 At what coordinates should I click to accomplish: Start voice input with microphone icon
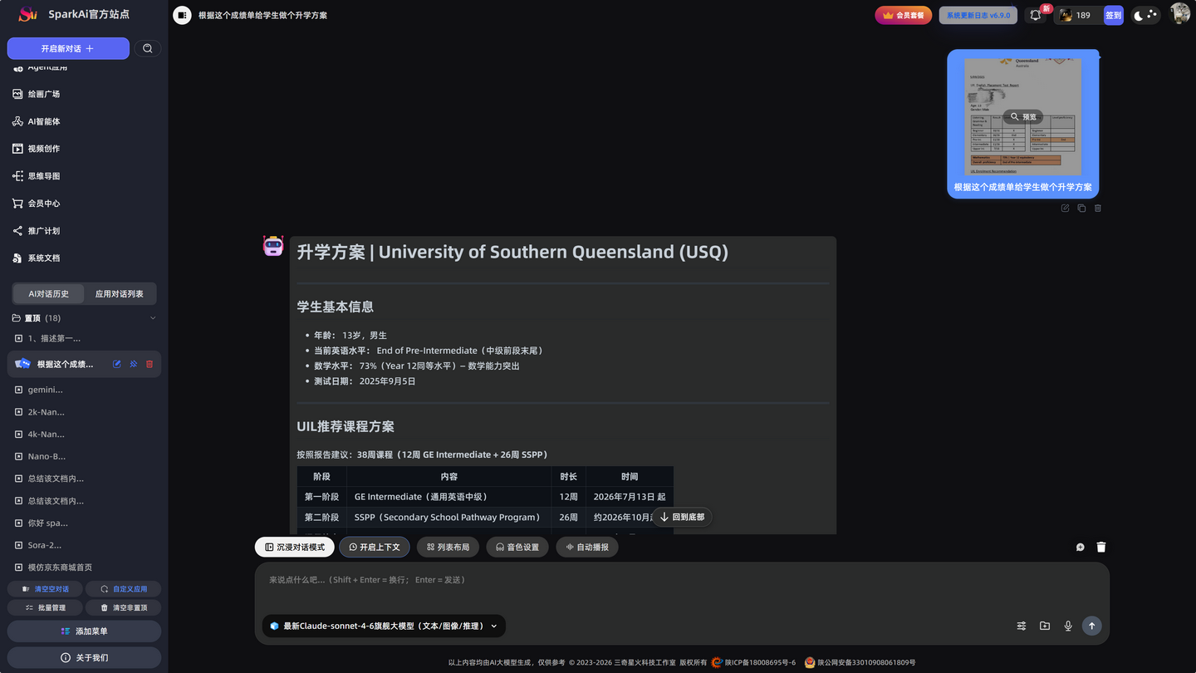(1068, 626)
